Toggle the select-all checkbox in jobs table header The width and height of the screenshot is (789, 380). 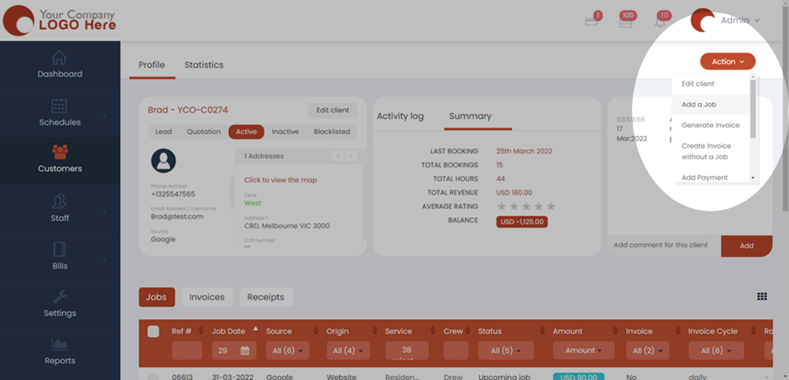(x=153, y=331)
